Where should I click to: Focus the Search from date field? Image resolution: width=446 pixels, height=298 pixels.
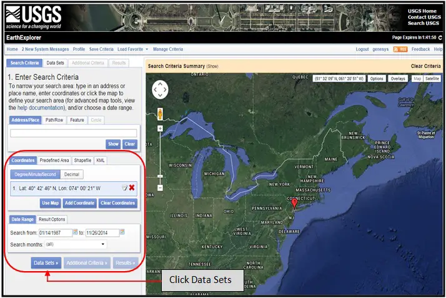pyautogui.click(x=56, y=233)
